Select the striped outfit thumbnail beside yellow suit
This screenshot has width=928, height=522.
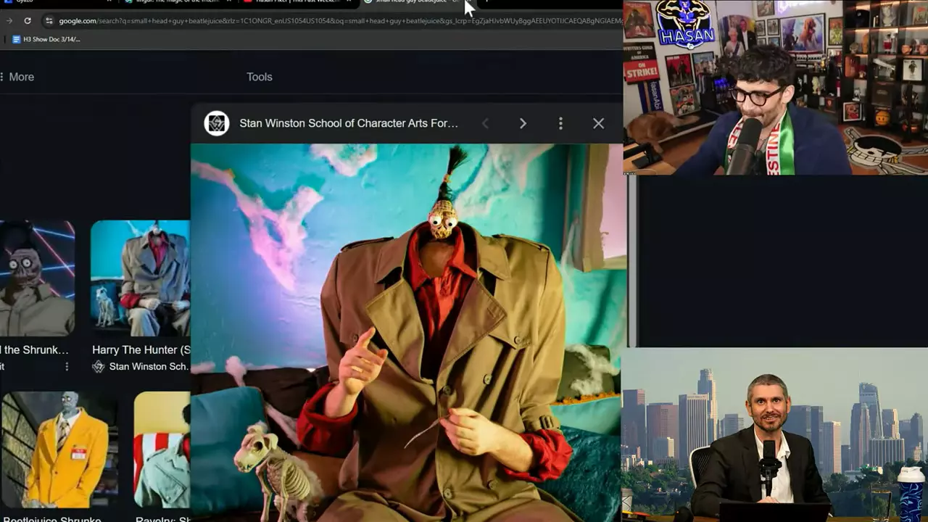(x=162, y=450)
